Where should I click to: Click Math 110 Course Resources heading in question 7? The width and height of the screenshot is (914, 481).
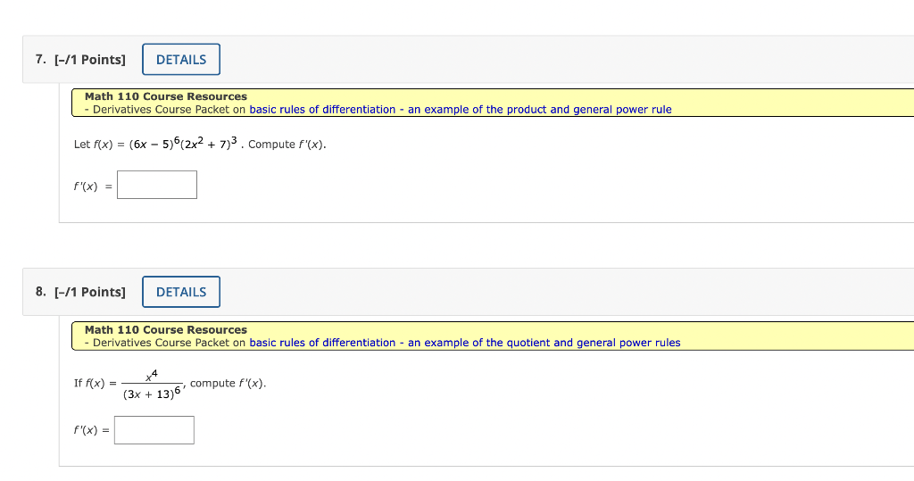coord(165,96)
